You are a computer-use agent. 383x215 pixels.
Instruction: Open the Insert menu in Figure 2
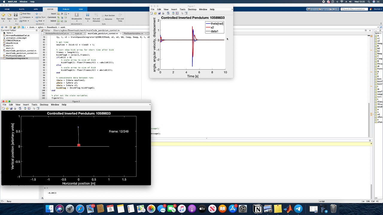(26, 105)
